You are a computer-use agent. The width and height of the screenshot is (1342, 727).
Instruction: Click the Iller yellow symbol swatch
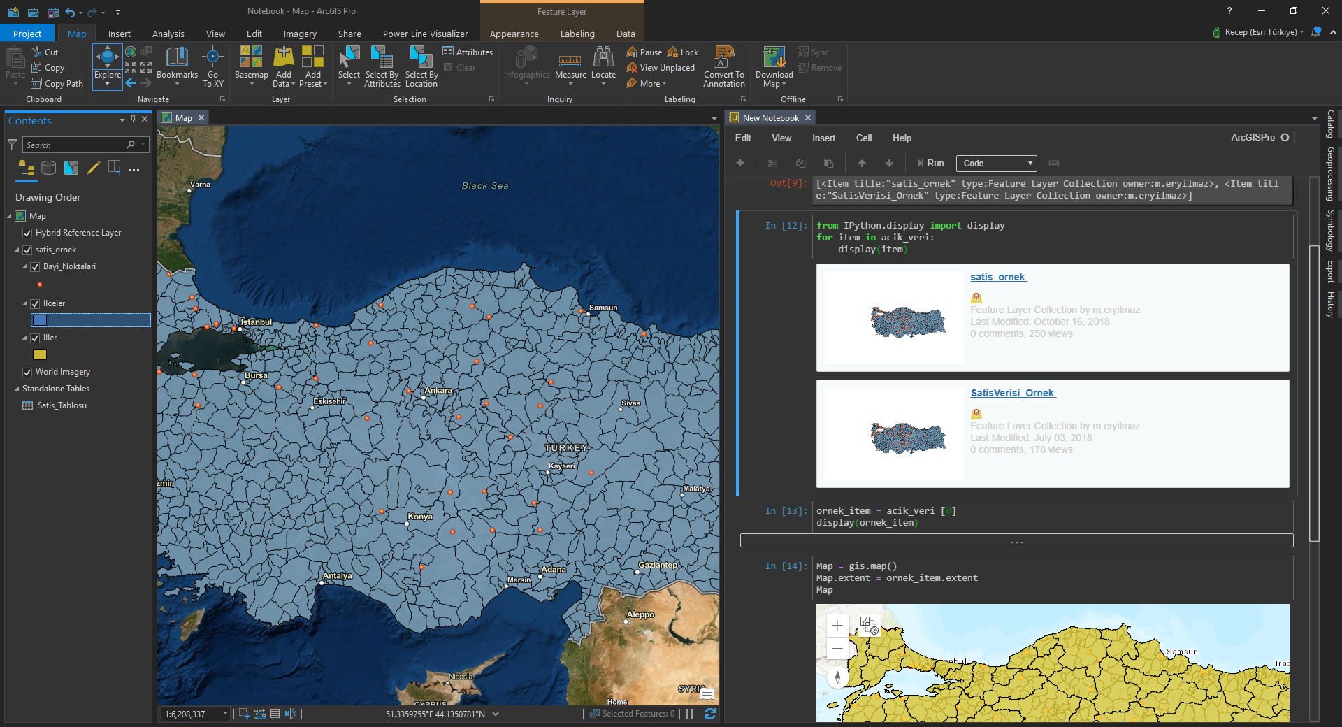pos(40,354)
